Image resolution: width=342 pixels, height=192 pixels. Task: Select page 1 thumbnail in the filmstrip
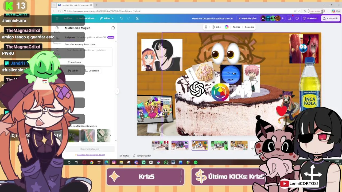tap(160, 145)
